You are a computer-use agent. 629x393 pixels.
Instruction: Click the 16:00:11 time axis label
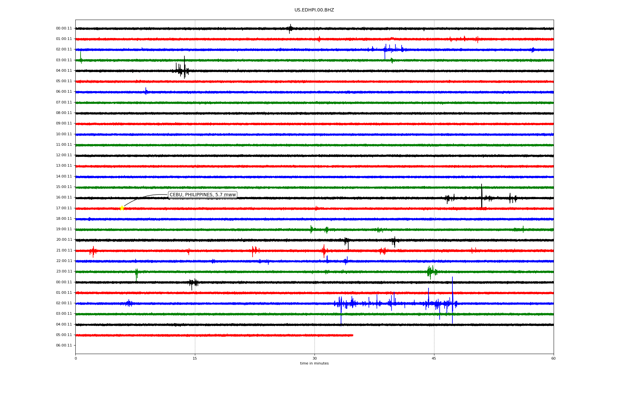(64, 197)
